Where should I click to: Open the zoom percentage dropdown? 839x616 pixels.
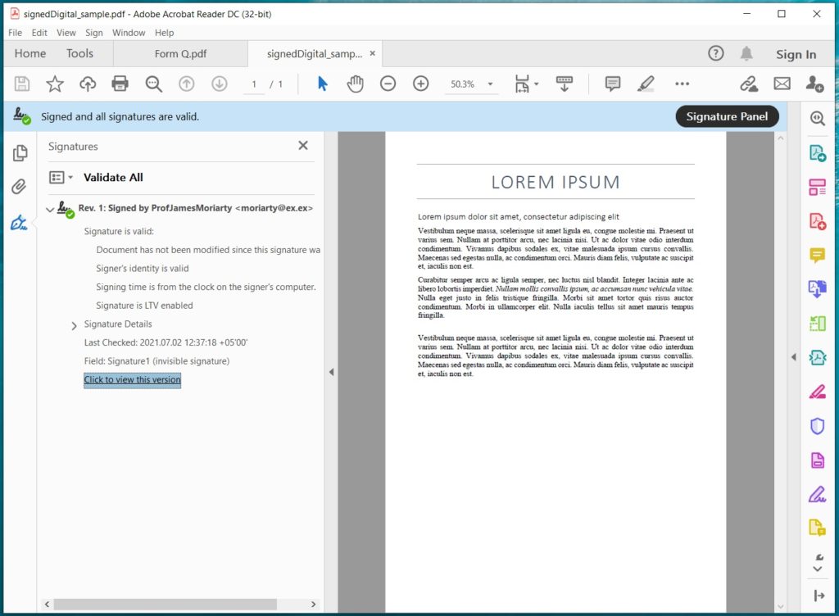click(490, 84)
